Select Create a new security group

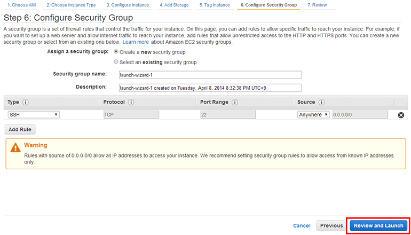116,52
